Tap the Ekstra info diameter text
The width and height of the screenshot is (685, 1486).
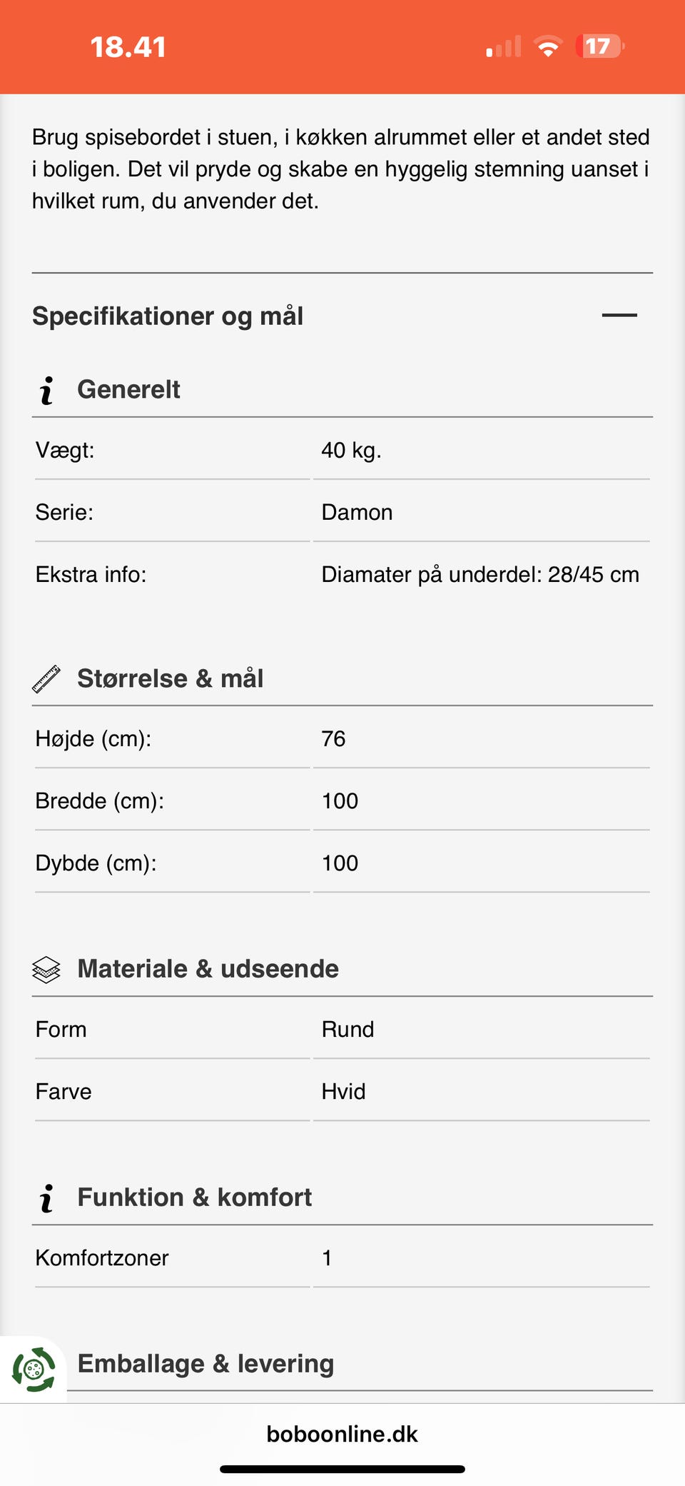479,575
